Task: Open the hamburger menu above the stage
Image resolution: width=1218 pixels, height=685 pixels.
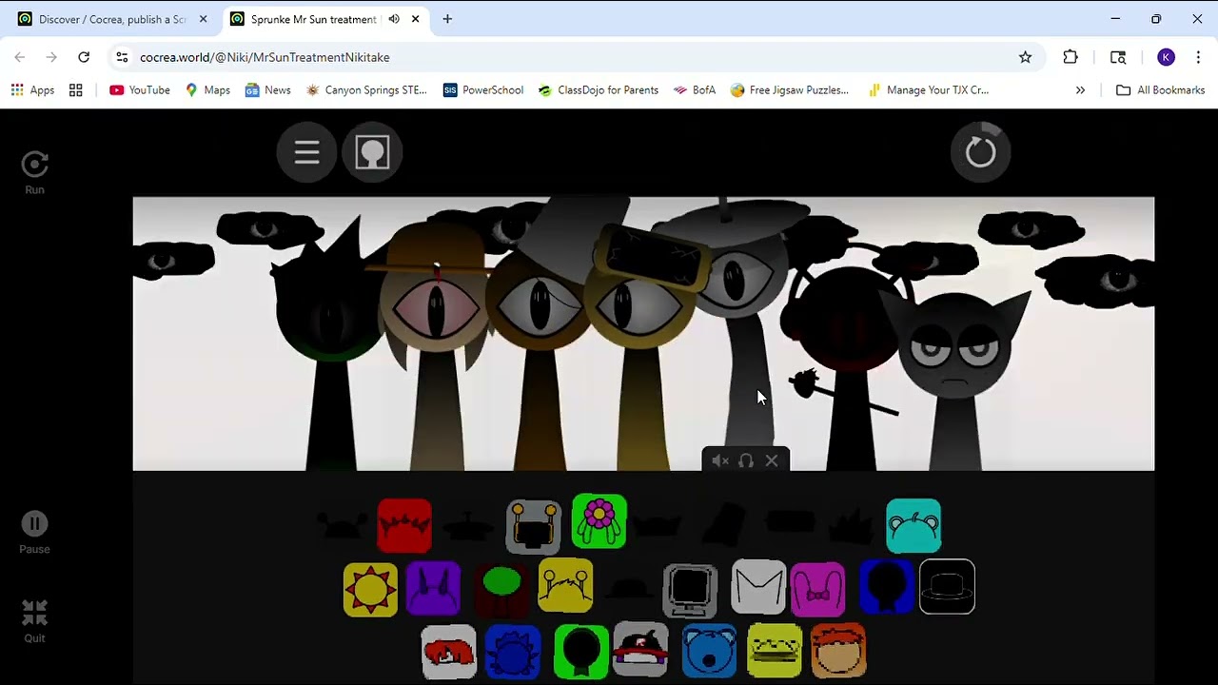Action: click(306, 152)
